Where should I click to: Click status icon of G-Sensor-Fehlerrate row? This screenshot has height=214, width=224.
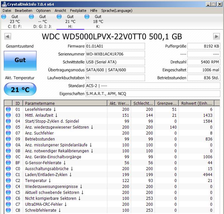tap(8, 163)
